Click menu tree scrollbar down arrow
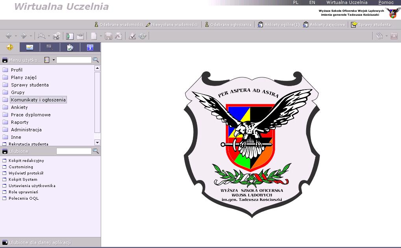The height and width of the screenshot is (248, 401). 97,143
